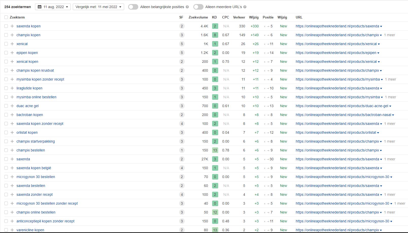Toggle Alleen meerdere URL's switch
408x233 pixels.
click(198, 7)
